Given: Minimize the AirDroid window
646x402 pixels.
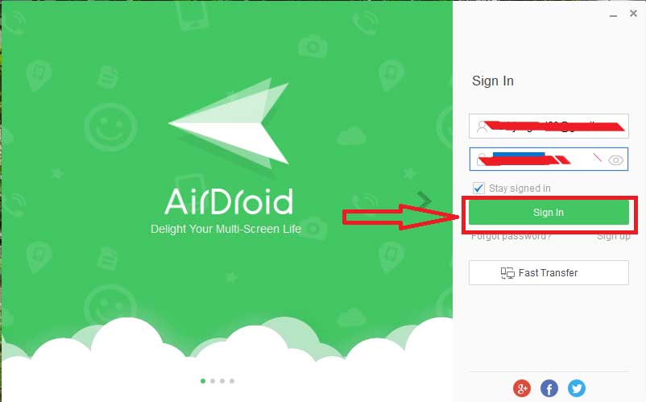Looking at the screenshot, I should (614, 15).
